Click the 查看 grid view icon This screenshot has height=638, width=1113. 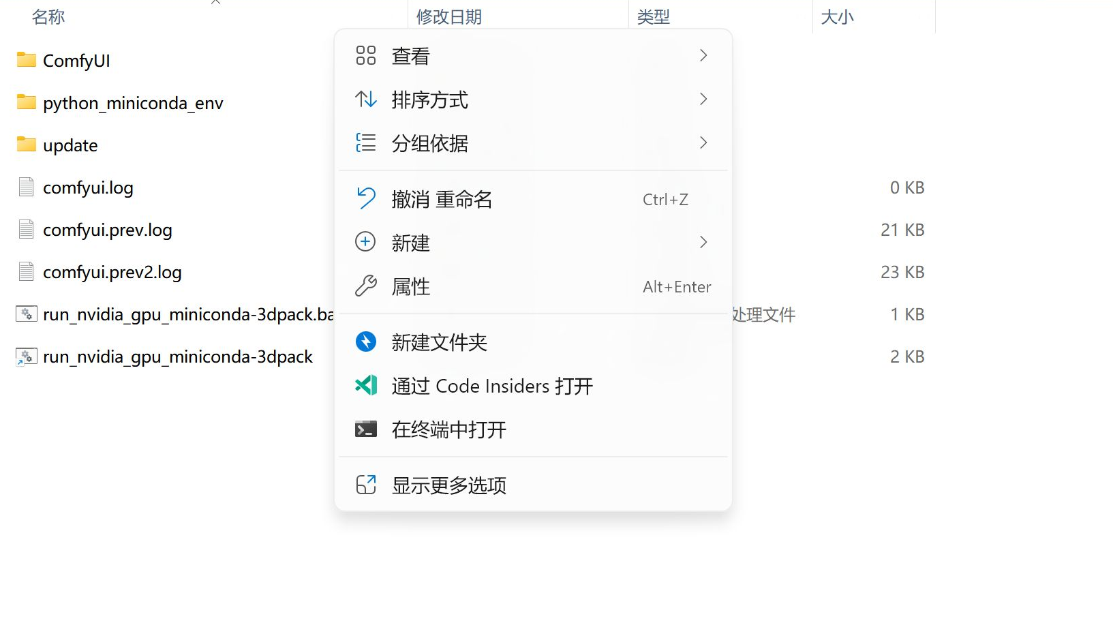[366, 55]
